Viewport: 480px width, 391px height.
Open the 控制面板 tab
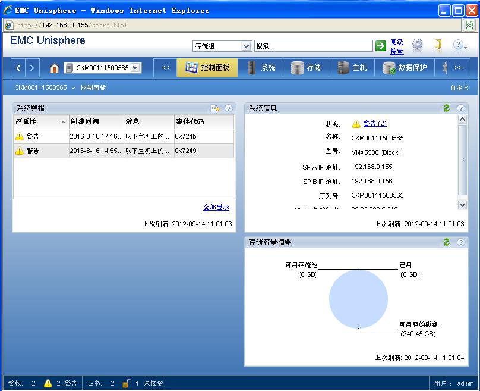tap(207, 68)
